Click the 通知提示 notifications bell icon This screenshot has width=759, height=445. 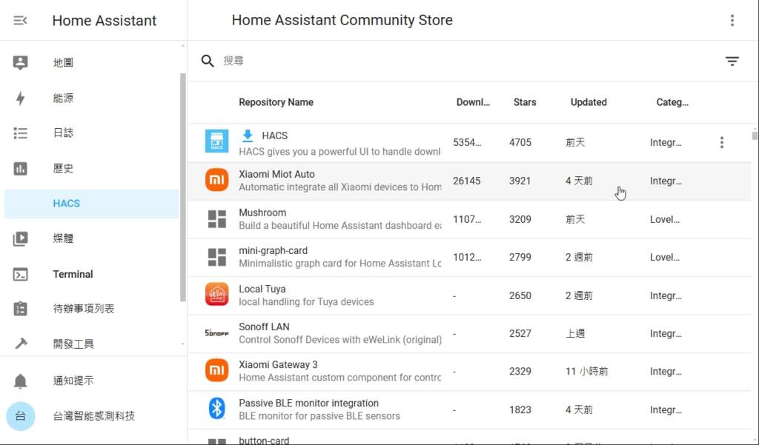(21, 381)
